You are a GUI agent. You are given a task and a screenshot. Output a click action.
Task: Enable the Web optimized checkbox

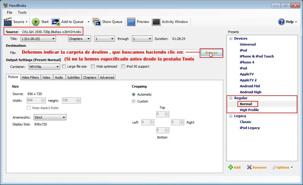(x=93, y=66)
